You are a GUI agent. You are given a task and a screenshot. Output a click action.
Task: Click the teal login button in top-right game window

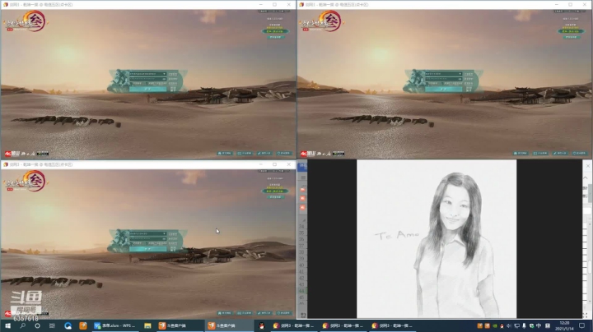tap(444, 89)
